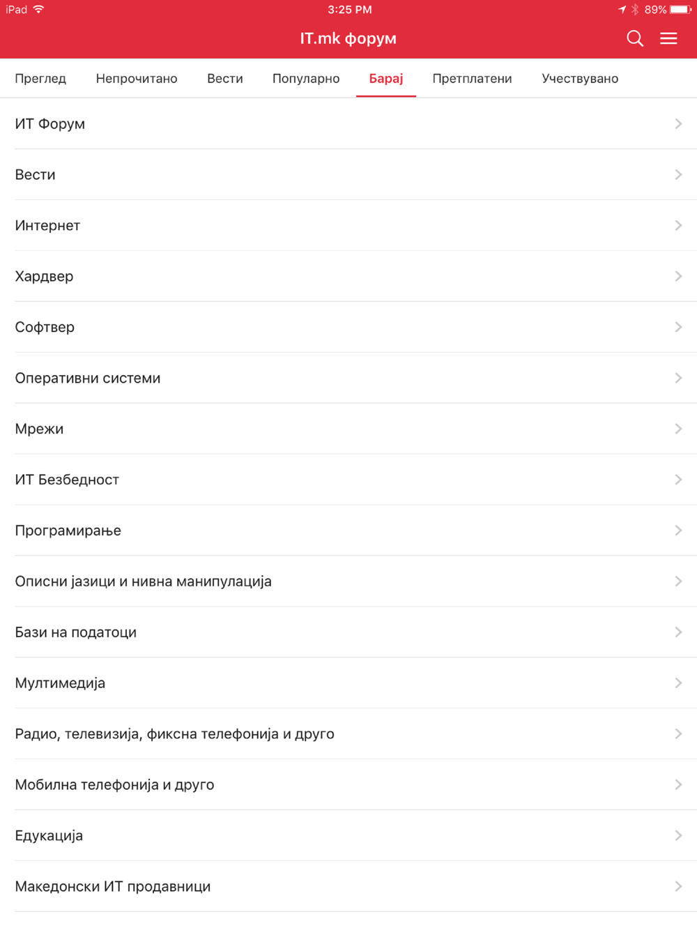Switch to the Преглед tab
The image size is (697, 930).
[40, 79]
